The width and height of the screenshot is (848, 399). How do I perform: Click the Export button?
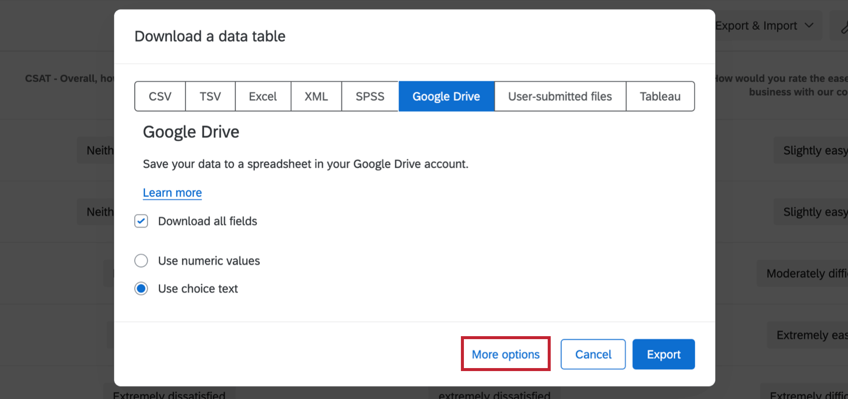click(663, 354)
